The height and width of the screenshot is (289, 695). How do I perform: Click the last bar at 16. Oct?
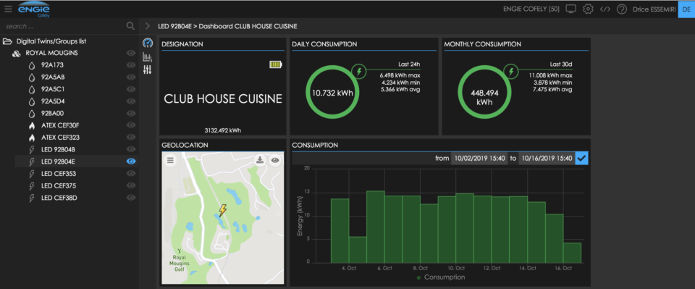point(572,253)
